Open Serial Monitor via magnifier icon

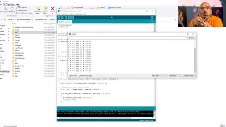(152, 17)
